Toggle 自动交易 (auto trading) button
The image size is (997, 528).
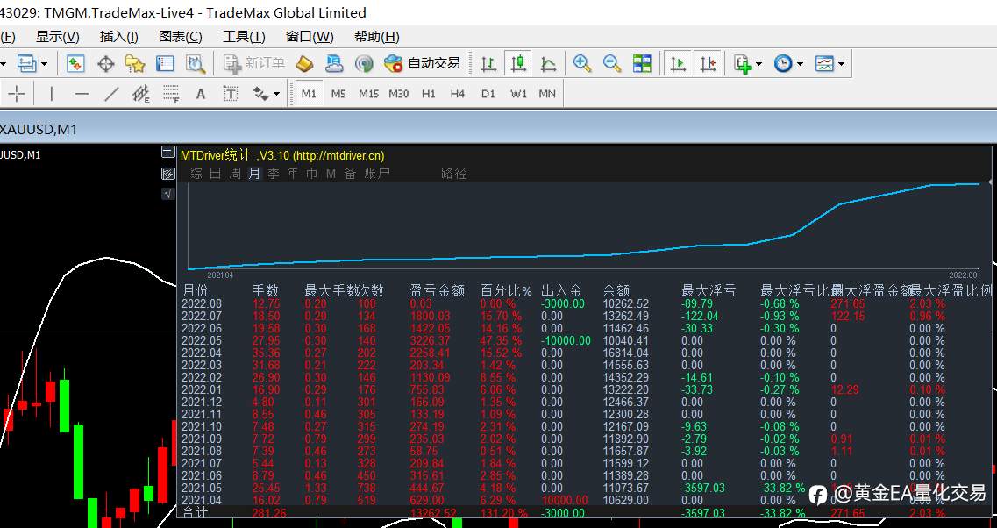[422, 64]
